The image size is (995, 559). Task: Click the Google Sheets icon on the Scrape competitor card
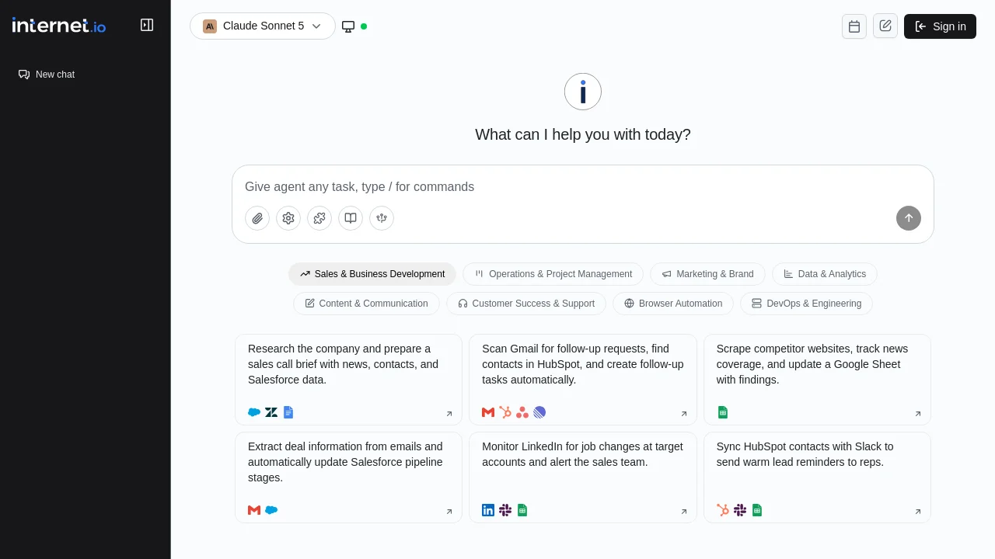[723, 412]
